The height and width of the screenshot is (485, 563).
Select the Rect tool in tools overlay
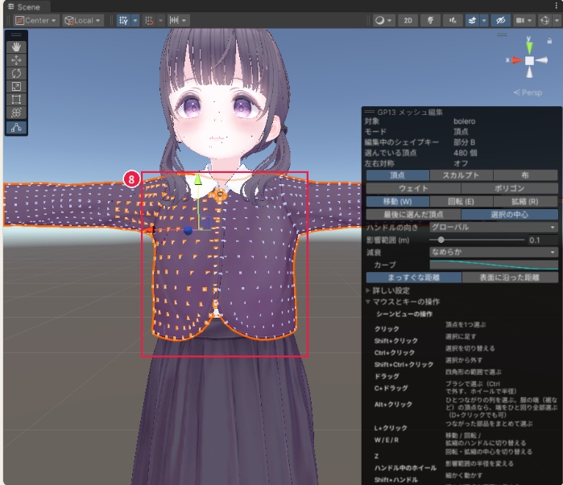pos(16,99)
